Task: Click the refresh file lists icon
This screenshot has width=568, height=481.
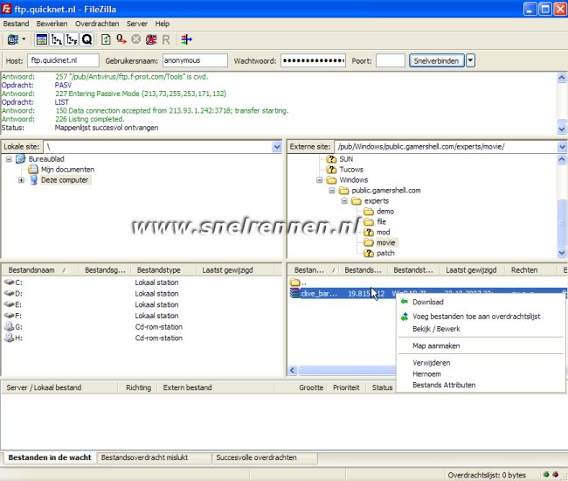Action: pos(106,39)
